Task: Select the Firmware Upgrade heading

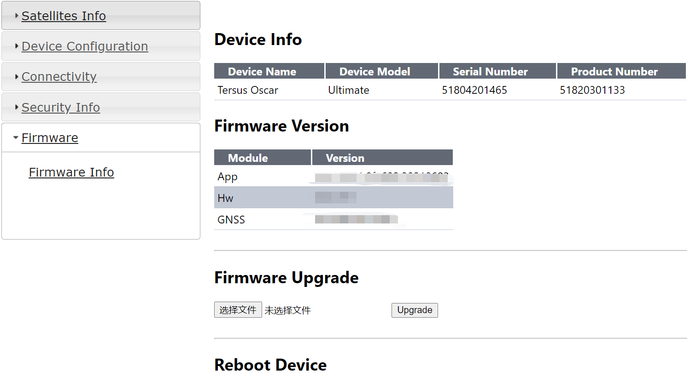Action: (x=287, y=278)
